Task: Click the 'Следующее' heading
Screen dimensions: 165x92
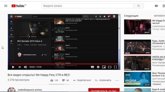Action: point(131,16)
